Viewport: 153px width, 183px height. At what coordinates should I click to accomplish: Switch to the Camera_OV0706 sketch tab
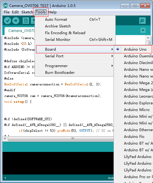pyautogui.click(x=20, y=31)
